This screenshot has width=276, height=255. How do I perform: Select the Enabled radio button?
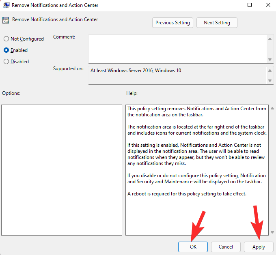point(6,50)
